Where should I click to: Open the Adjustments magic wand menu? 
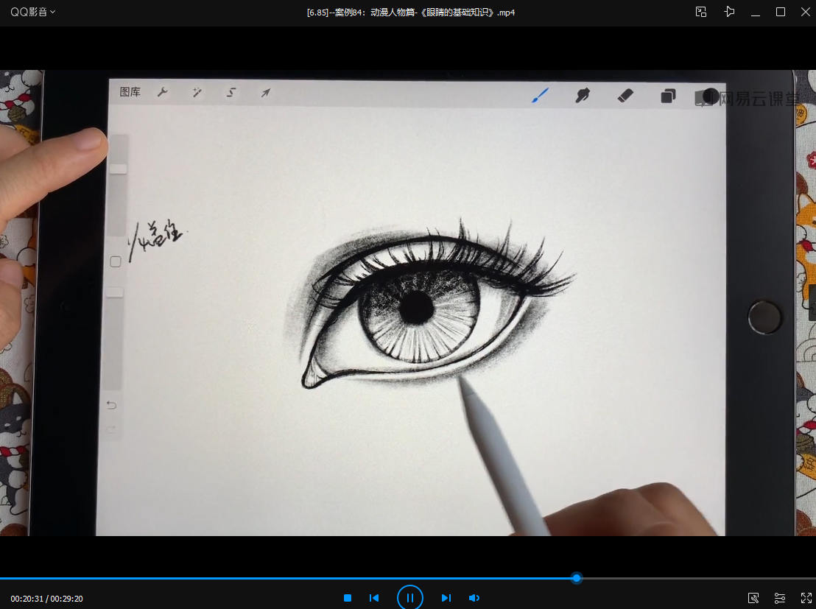coord(197,93)
